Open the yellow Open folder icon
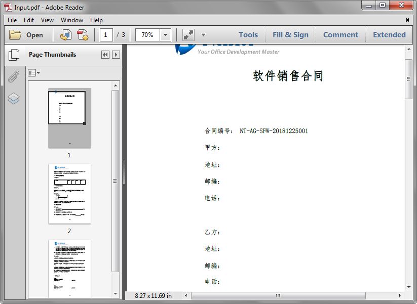The image size is (417, 304). [x=16, y=34]
